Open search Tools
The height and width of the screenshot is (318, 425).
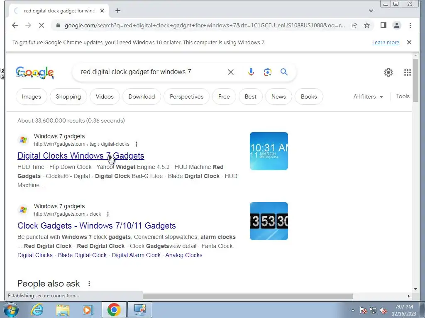(403, 96)
